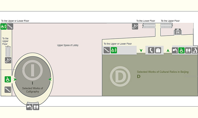Click the baby changing station icon
The height and width of the screenshot is (118, 198).
[195, 50]
